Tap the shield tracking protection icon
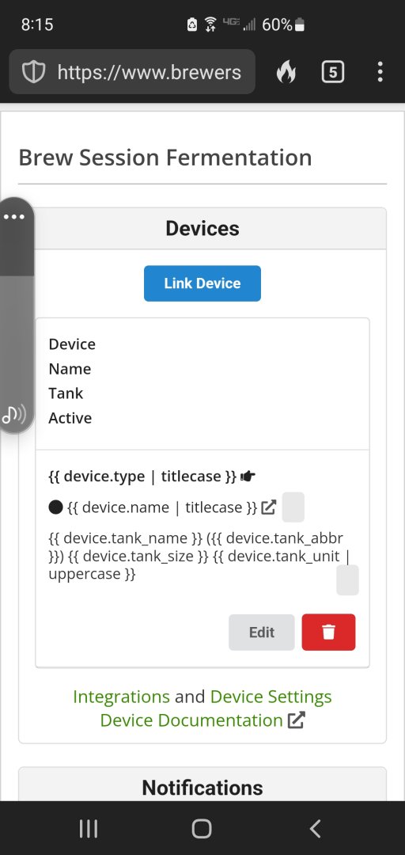Viewport: 405px width, 855px height. tap(33, 72)
